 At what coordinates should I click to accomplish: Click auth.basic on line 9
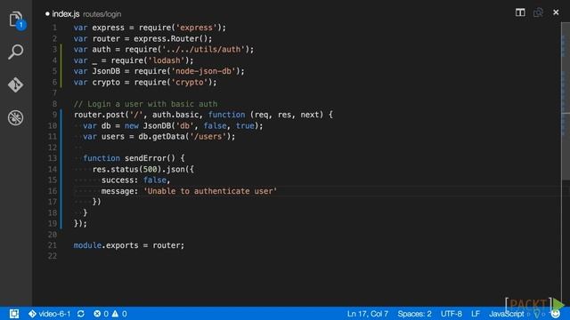pyautogui.click(x=175, y=115)
